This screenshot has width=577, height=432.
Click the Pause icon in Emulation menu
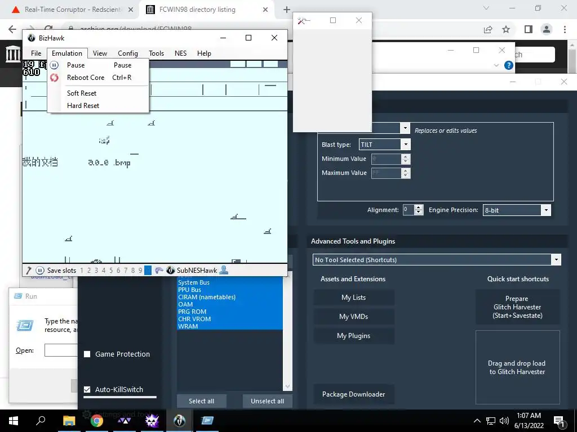tap(54, 65)
